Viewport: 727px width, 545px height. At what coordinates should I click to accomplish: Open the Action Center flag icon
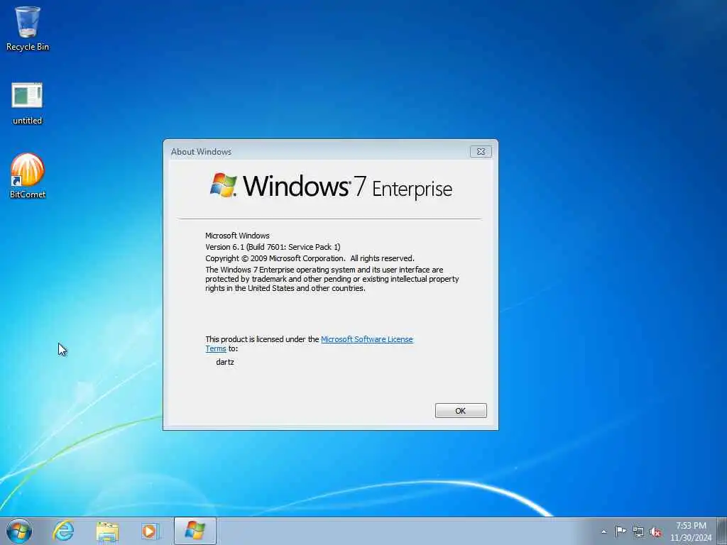tap(621, 532)
